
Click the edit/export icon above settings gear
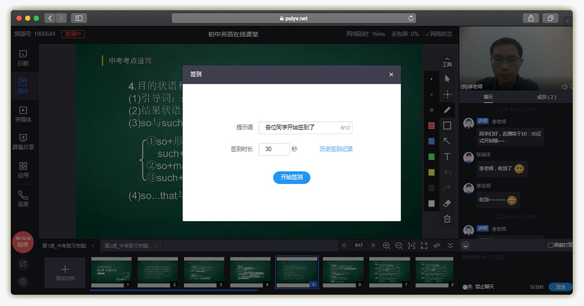(23, 264)
